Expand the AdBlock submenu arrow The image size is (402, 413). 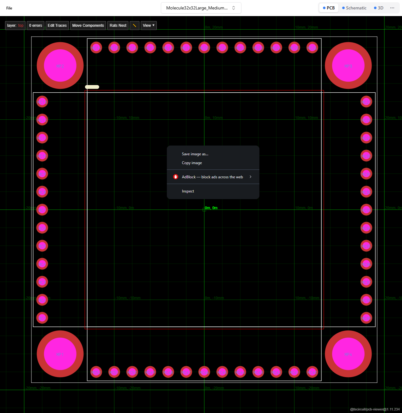coord(251,177)
